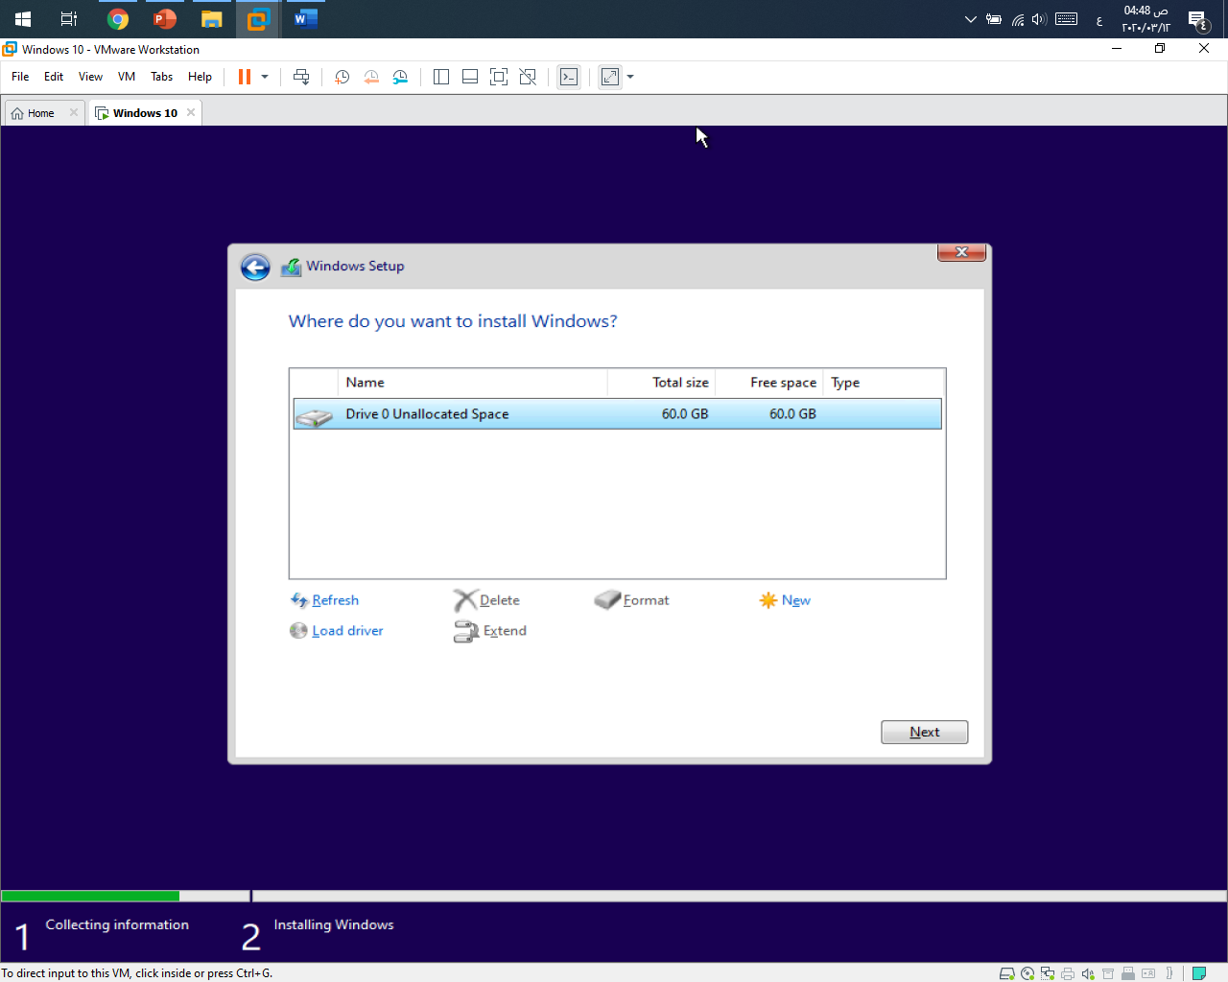
Task: Open the touch keyboard from the system tray
Action: click(x=1066, y=19)
